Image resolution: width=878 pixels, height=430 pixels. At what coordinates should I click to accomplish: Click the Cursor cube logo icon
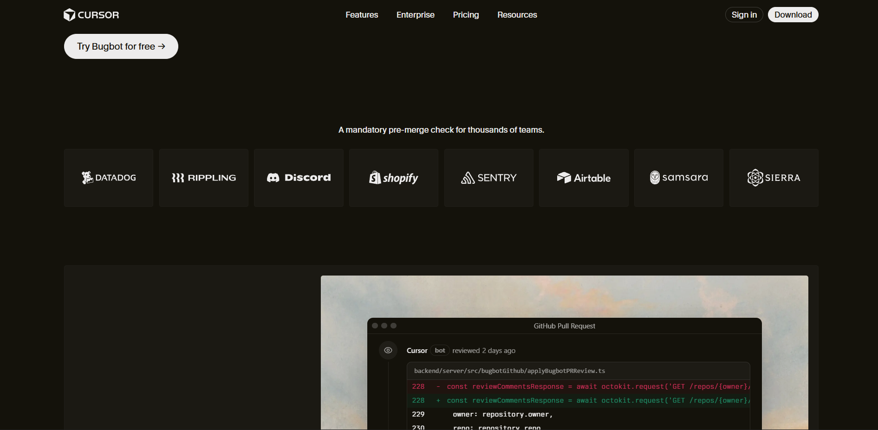pos(69,15)
